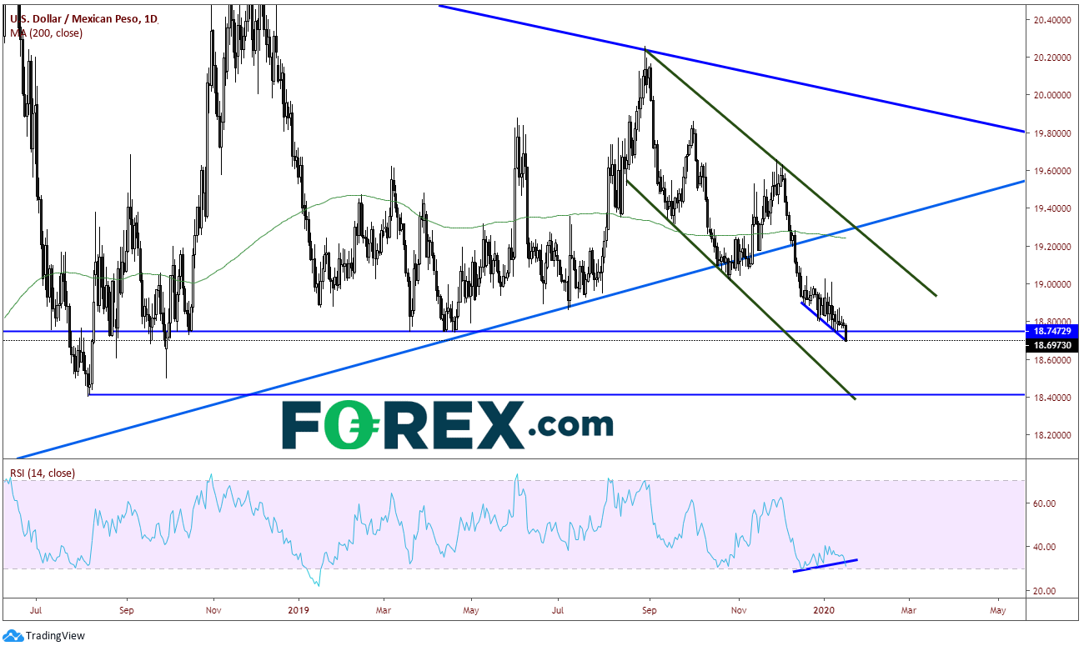The image size is (1084, 651).
Task: Open the TradingView text link
Action: tap(55, 636)
